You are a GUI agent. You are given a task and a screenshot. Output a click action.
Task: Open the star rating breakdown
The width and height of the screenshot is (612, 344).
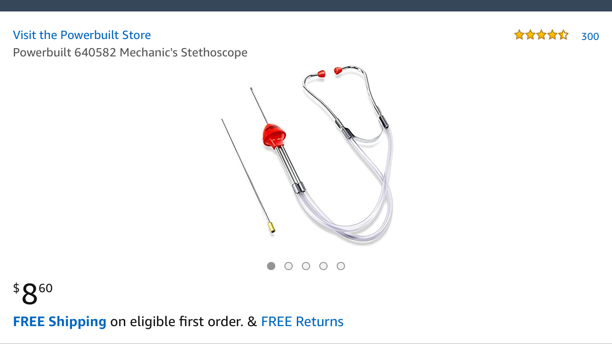pos(541,35)
